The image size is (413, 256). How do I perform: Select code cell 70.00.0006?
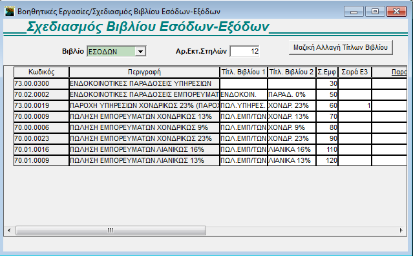(x=41, y=127)
